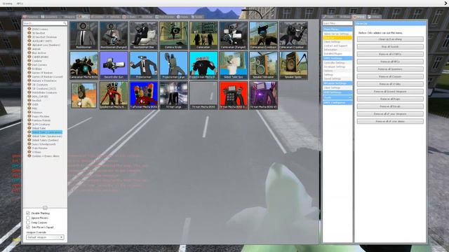Toggle Join Player's Squad checkbox
The height and width of the screenshot is (252, 449).
pyautogui.click(x=28, y=227)
